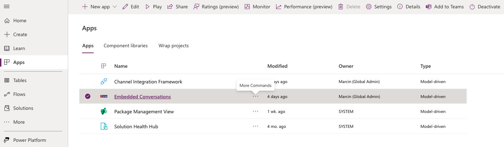
Task: Deselect the Embedded Conversations row checkmark
Action: pyautogui.click(x=88, y=96)
